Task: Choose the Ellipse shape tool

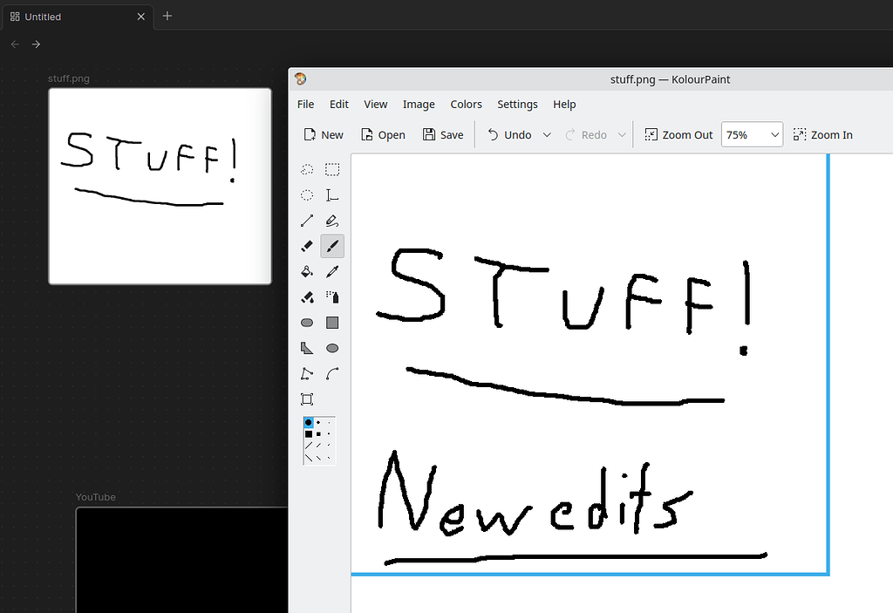Action: point(332,347)
